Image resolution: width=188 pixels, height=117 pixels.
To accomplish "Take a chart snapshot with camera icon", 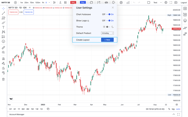I will pyautogui.click(x=176, y=2).
